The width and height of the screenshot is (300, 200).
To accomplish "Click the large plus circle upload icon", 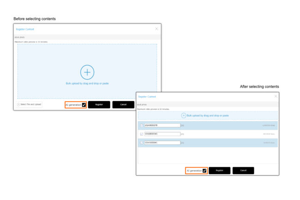I will (87, 72).
